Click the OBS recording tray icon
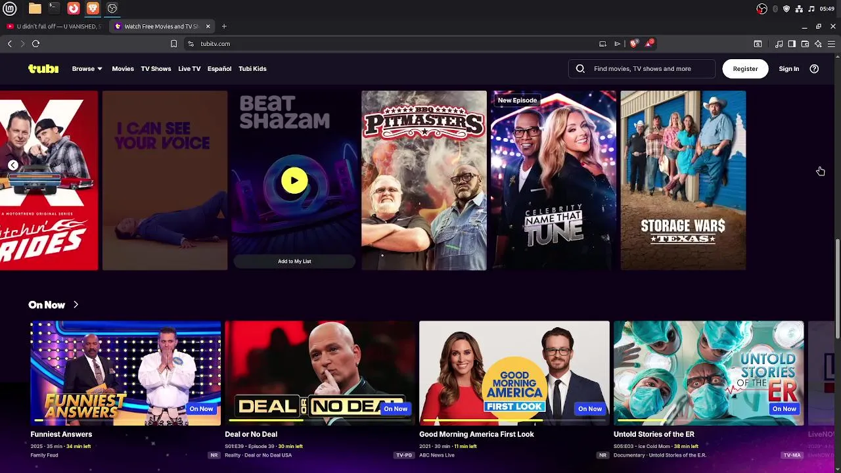The image size is (841, 473). [x=762, y=9]
